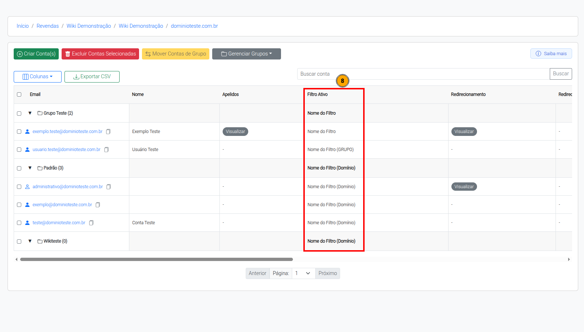Export accounts with Exportar CSV
Screen dimensions: 584x332
pos(92,77)
